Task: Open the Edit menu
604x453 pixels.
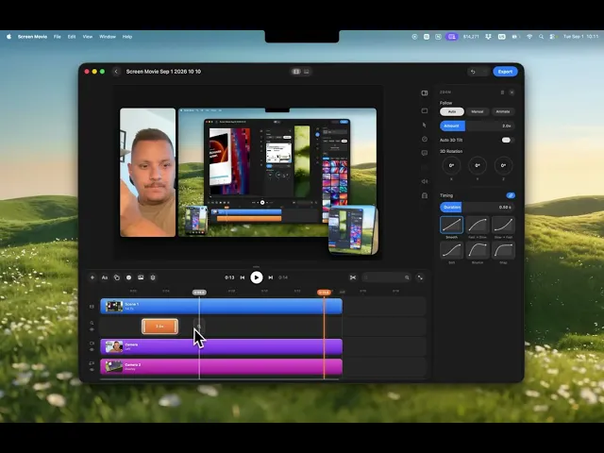Action: 72,37
